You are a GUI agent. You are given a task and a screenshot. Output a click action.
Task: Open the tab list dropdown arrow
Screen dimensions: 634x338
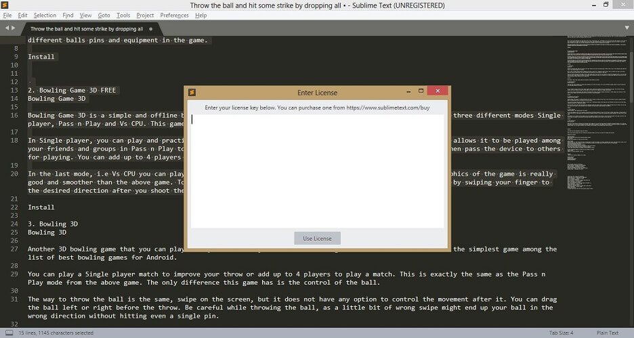pos(627,28)
